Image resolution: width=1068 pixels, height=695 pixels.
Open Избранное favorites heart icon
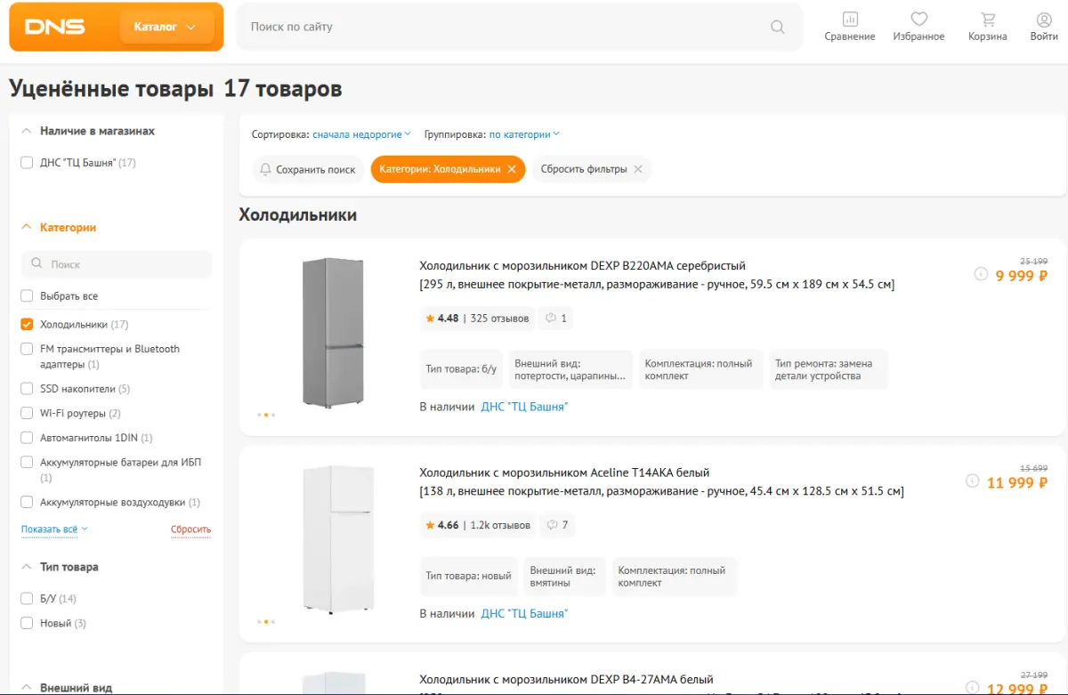pos(919,27)
